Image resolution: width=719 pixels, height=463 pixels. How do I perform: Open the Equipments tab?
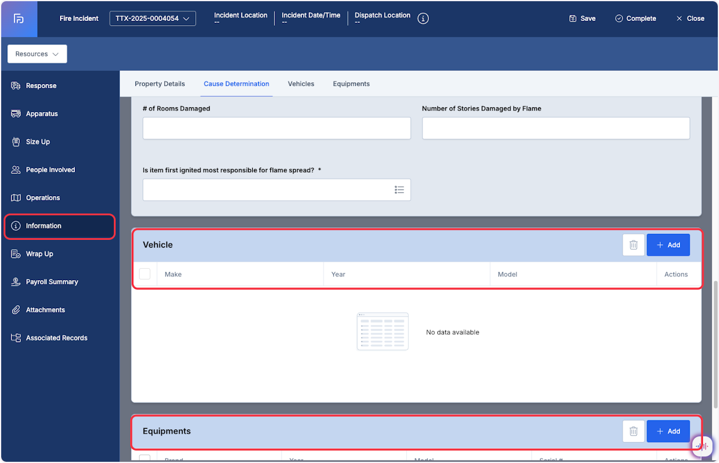tap(351, 84)
